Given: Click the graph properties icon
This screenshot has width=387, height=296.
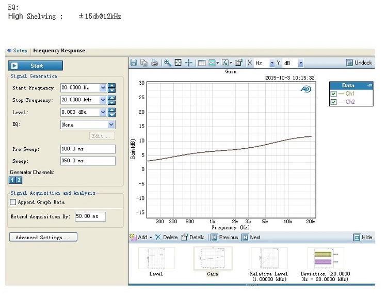Looking at the screenshot, I should pos(239,63).
